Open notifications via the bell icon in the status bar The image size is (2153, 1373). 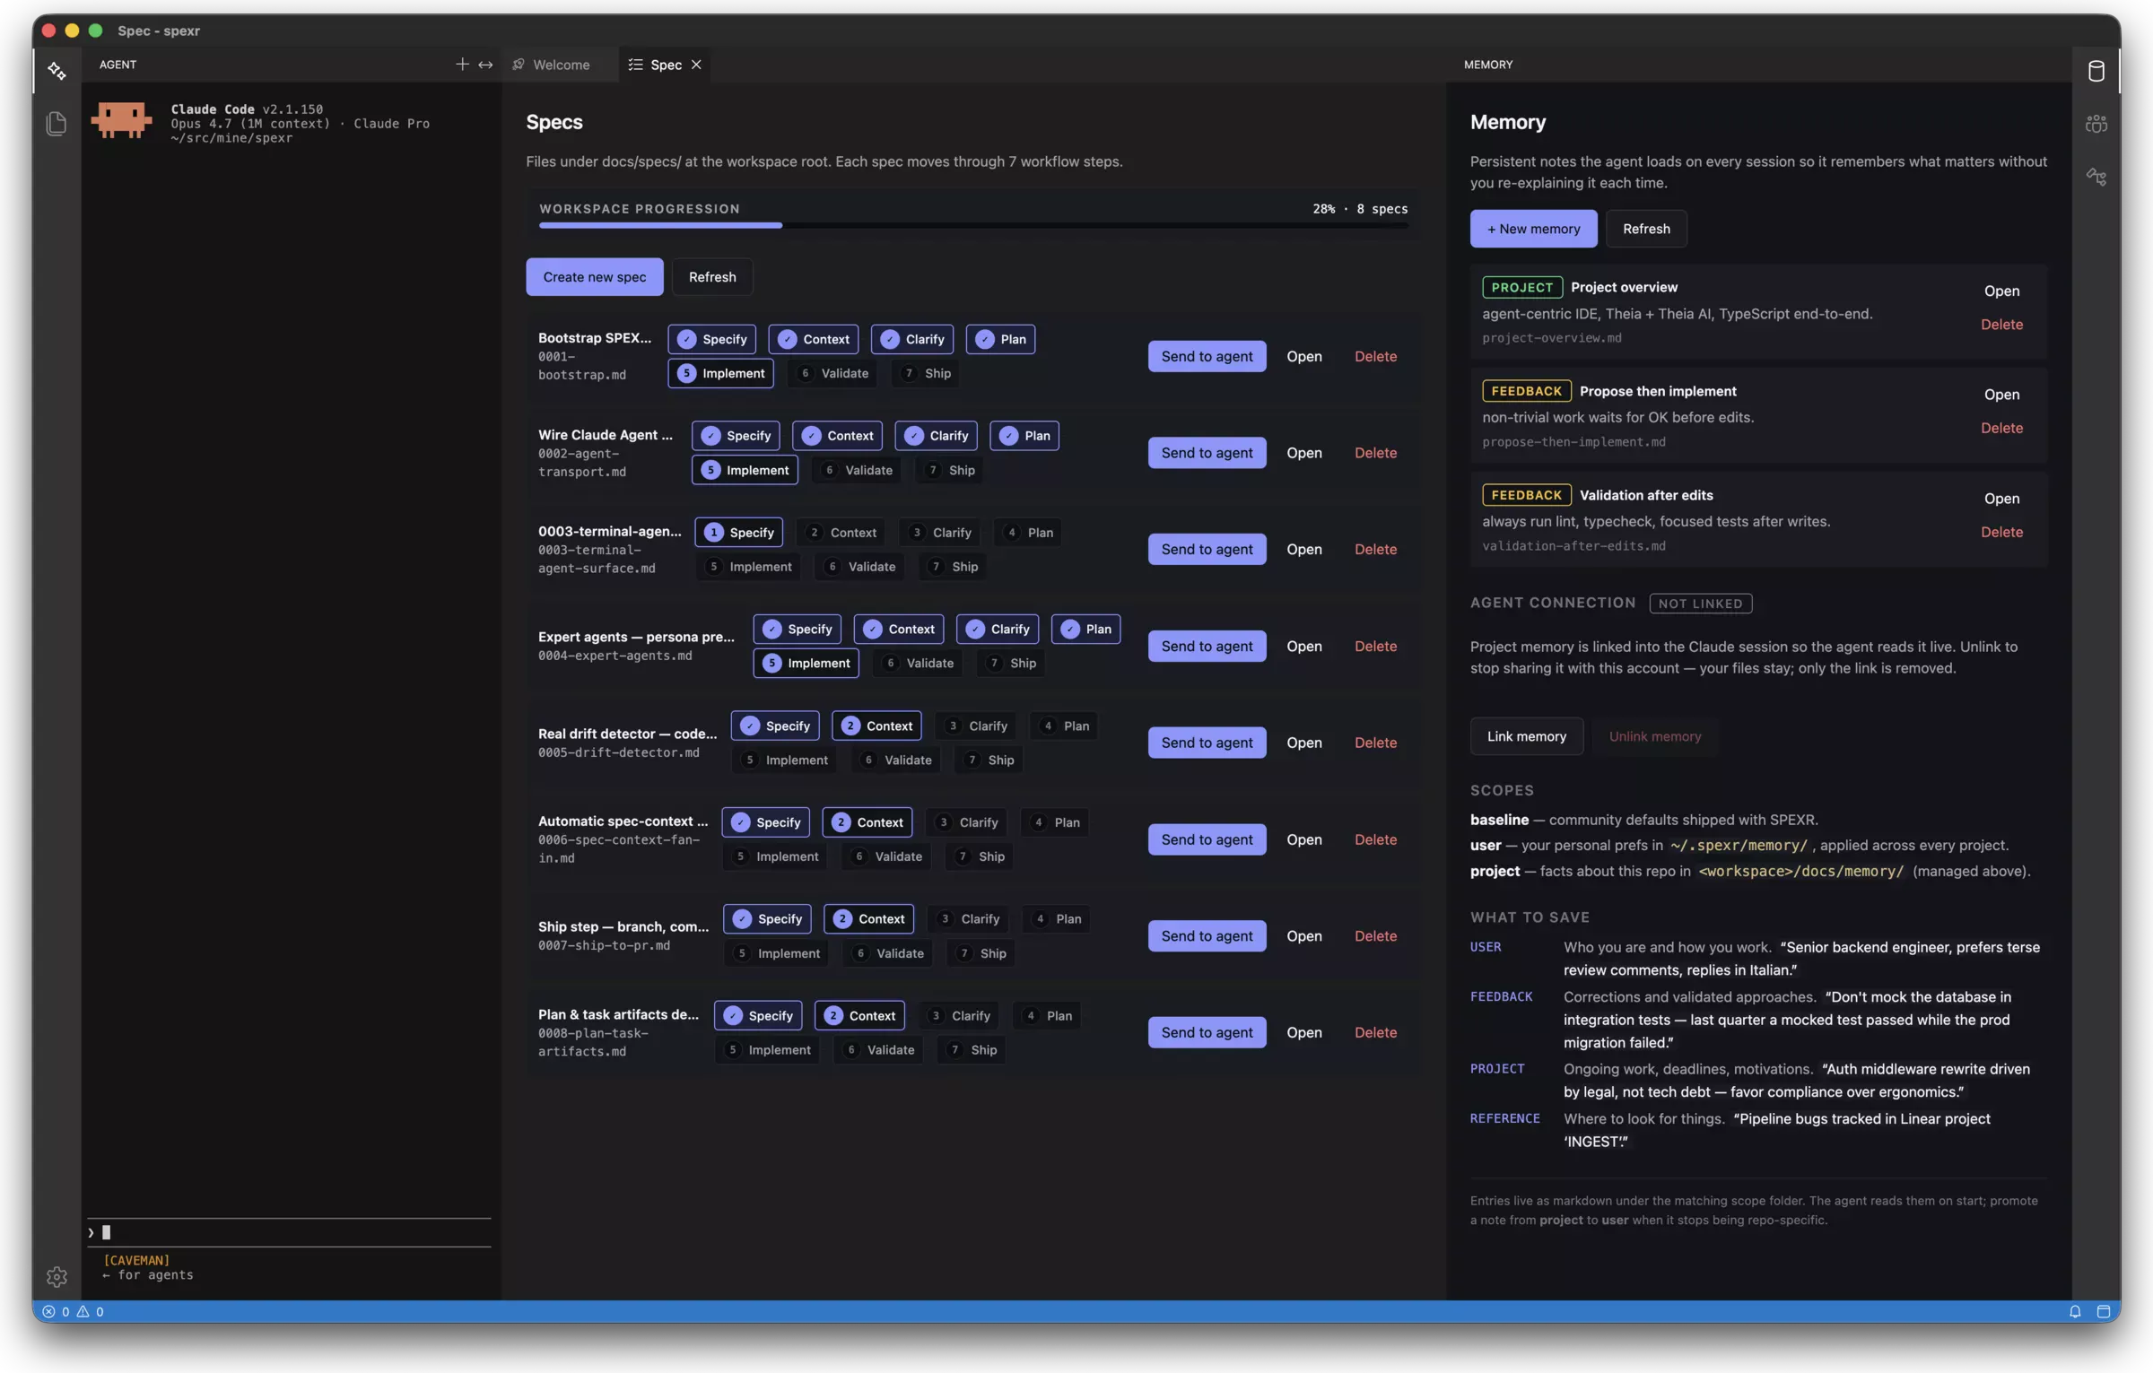click(x=2075, y=1311)
